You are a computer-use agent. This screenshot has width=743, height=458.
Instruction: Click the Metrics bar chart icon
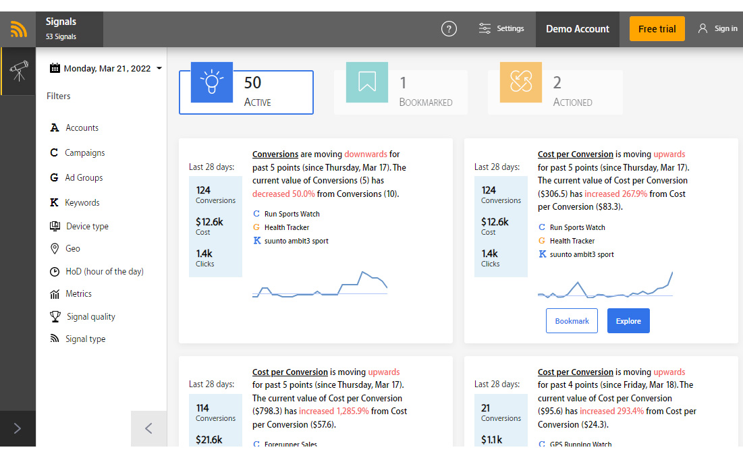coord(55,294)
